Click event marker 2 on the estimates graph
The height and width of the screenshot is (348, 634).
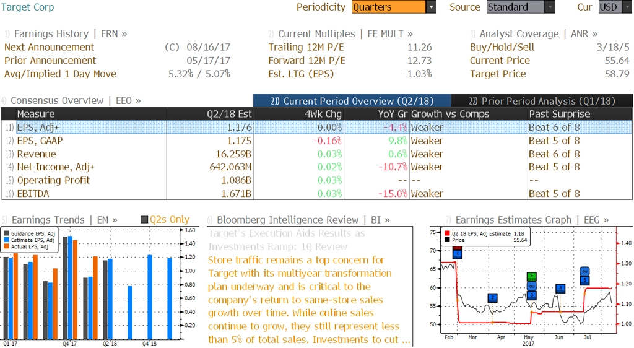492,298
